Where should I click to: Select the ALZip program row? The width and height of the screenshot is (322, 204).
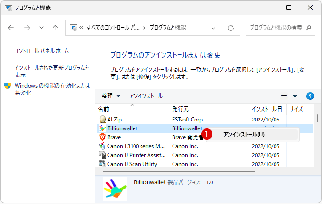click(x=205, y=120)
